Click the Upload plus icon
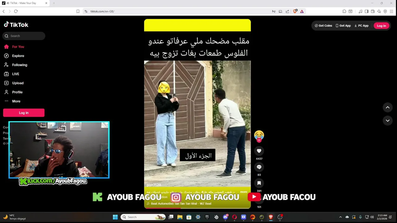Image resolution: width=397 pixels, height=223 pixels. pyautogui.click(x=6, y=83)
